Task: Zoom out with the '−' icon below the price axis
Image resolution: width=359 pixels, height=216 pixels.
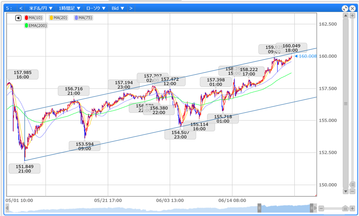Action: pyautogui.click(x=352, y=191)
